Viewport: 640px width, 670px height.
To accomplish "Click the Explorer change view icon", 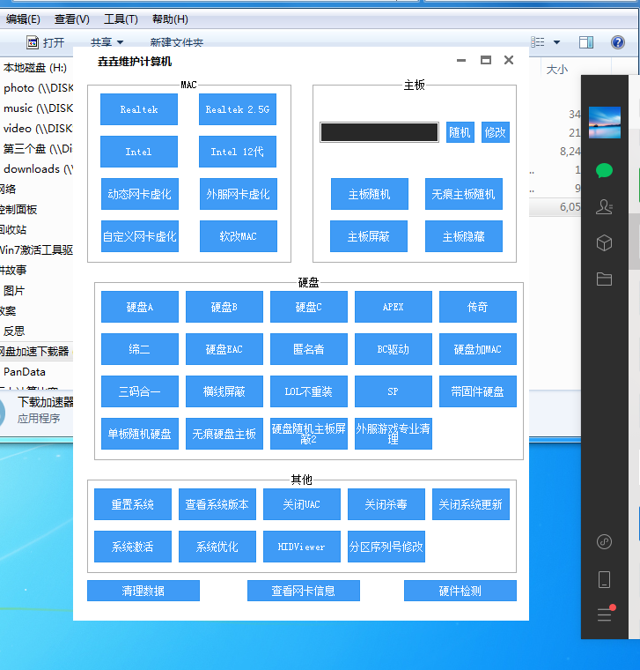I will click(x=538, y=42).
